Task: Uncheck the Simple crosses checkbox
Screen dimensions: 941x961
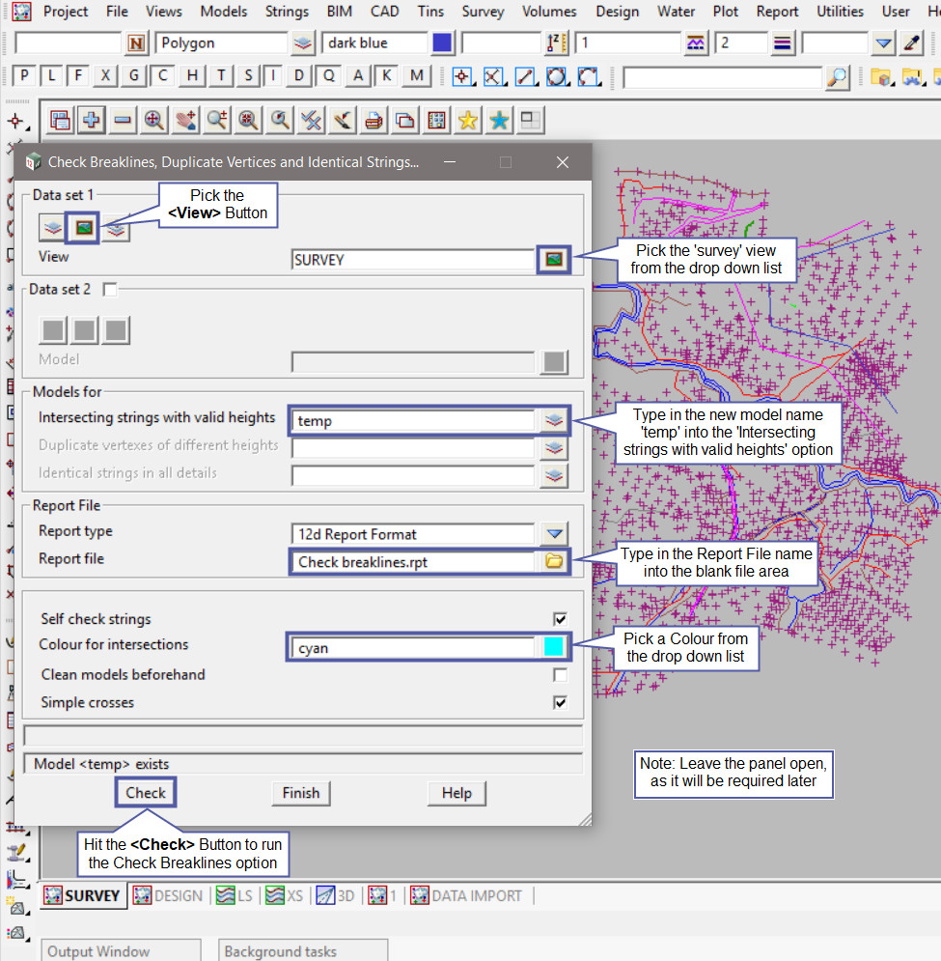Action: (560, 703)
